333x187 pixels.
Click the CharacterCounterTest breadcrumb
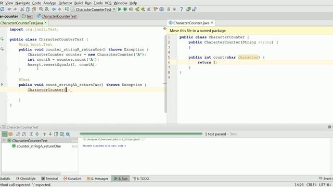coord(57,16)
